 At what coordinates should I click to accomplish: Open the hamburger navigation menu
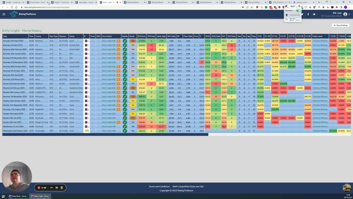tap(4, 14)
